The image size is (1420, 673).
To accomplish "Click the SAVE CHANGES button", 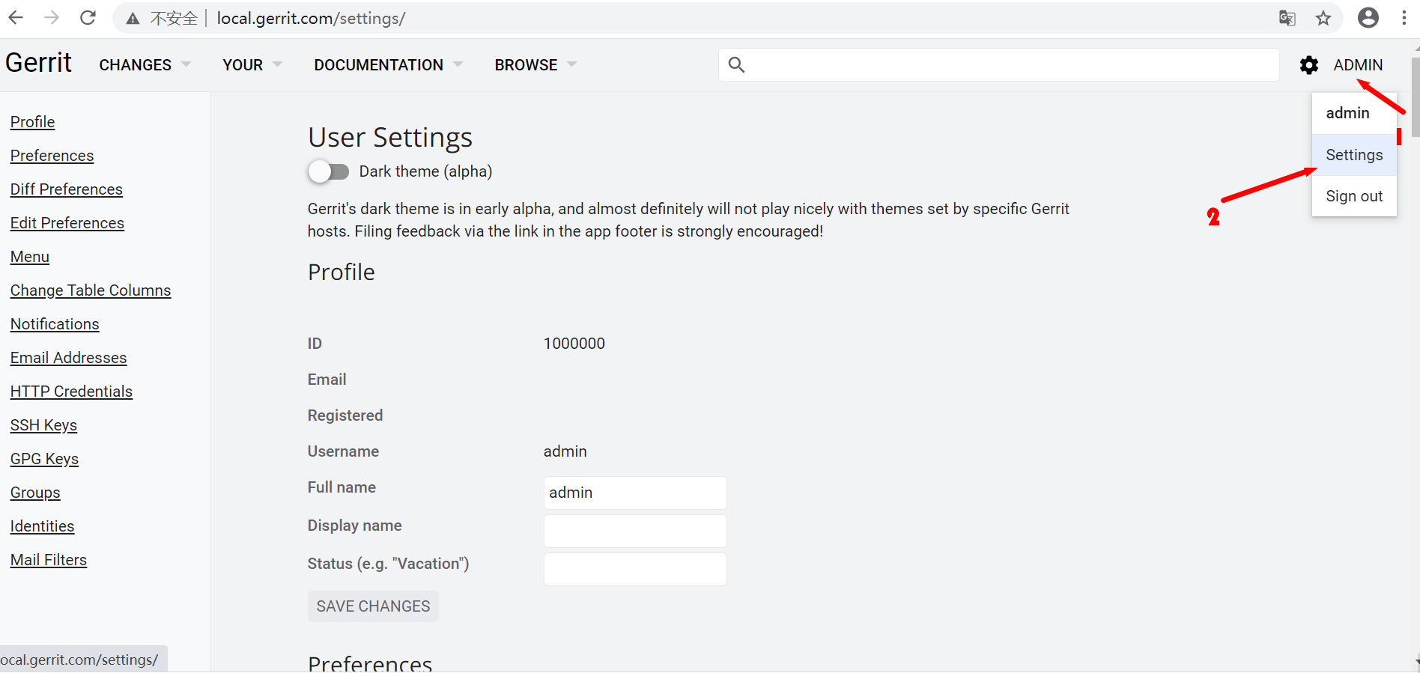I will click(x=373, y=606).
